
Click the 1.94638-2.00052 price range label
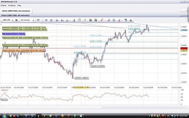tap(97, 66)
